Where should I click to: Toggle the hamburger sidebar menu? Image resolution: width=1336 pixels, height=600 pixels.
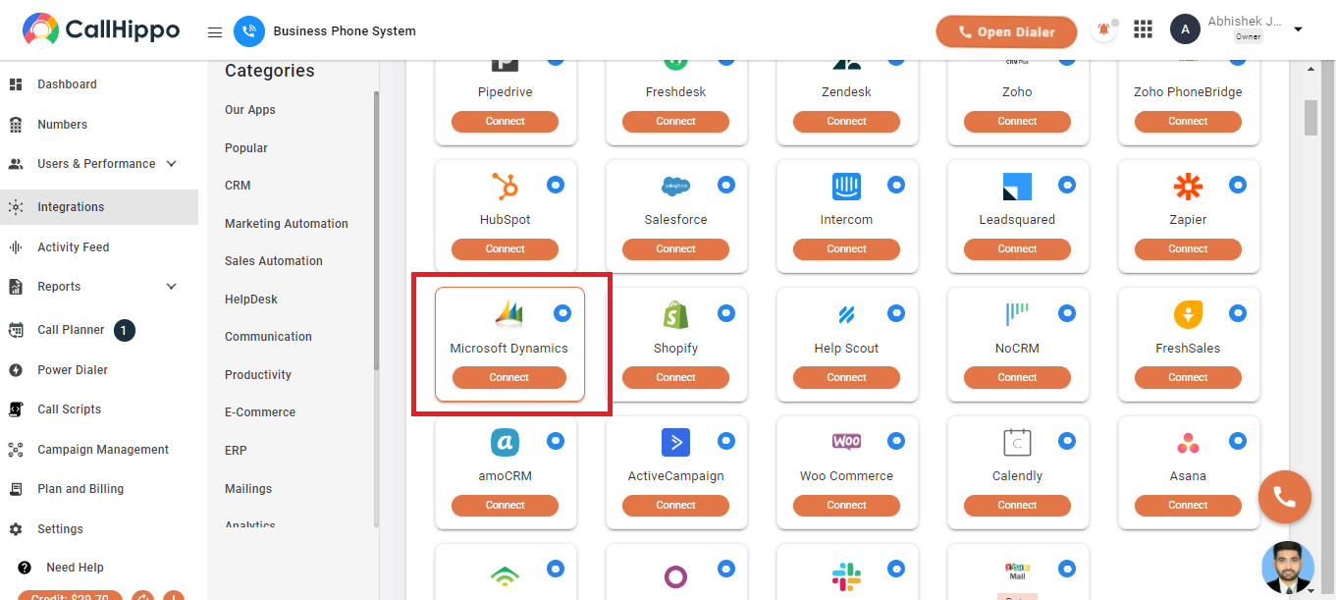click(215, 31)
